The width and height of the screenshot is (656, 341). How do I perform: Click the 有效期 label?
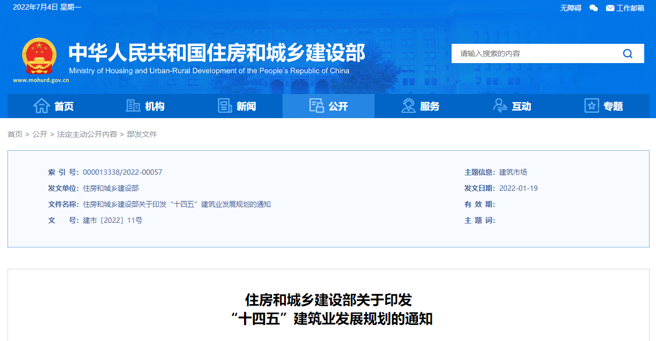pos(479,204)
